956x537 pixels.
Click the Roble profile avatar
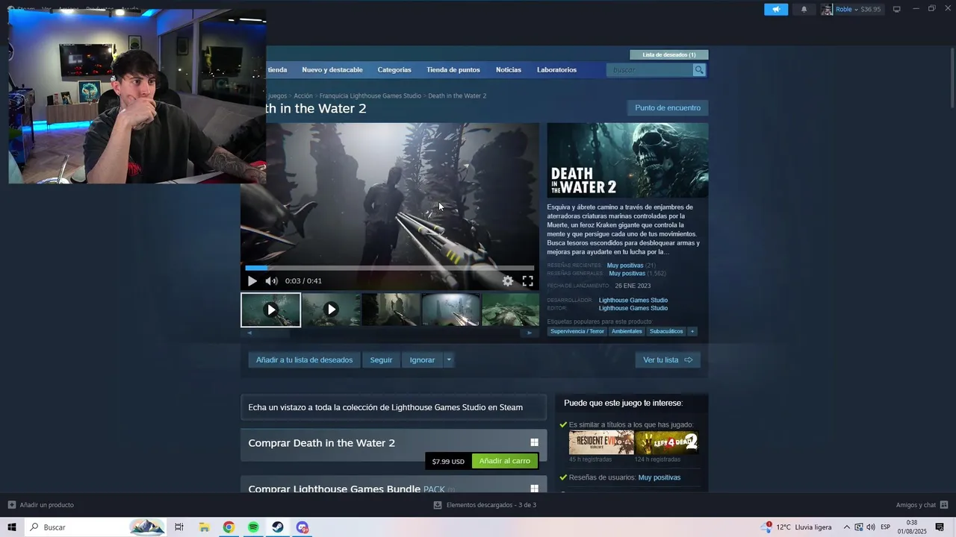click(827, 9)
